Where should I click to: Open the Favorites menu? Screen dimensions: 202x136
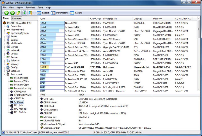pyautogui.click(x=30, y=8)
